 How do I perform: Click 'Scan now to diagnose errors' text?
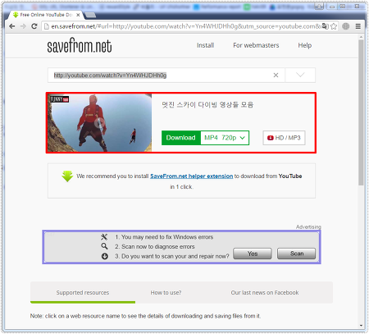point(158,246)
